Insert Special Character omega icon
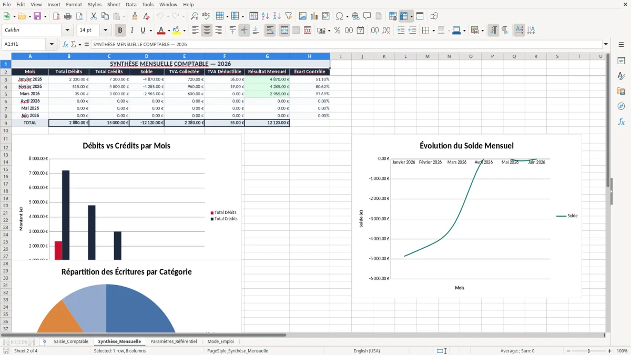 coord(339,16)
